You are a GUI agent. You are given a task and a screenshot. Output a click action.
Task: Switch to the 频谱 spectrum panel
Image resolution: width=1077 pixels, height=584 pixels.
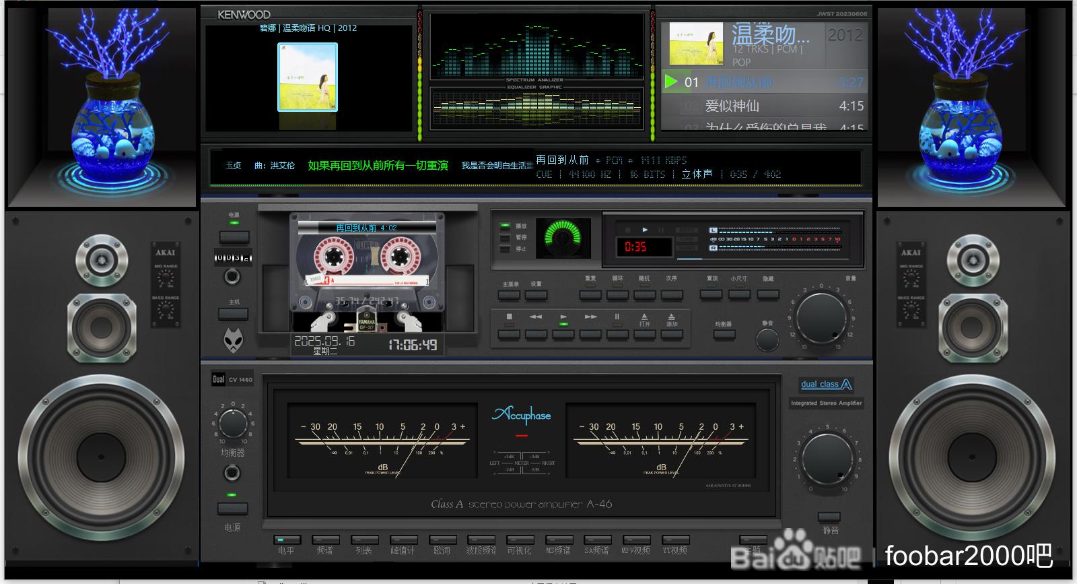[325, 540]
